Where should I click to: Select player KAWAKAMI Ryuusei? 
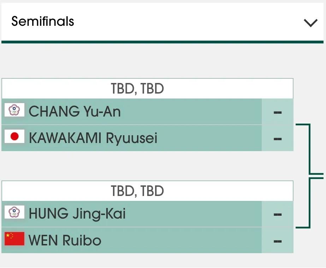click(93, 138)
